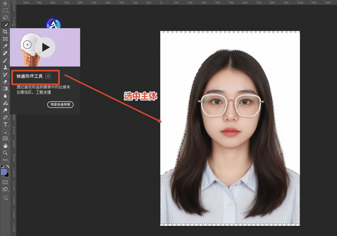Screen dimensions: 337x236
Task: Toggle Quick Mask mode
Action: (5, 182)
